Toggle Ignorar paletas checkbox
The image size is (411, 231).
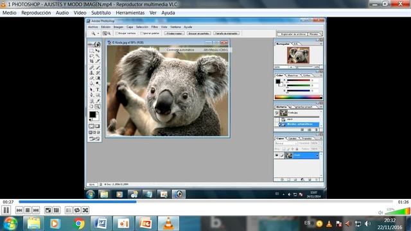click(x=141, y=33)
